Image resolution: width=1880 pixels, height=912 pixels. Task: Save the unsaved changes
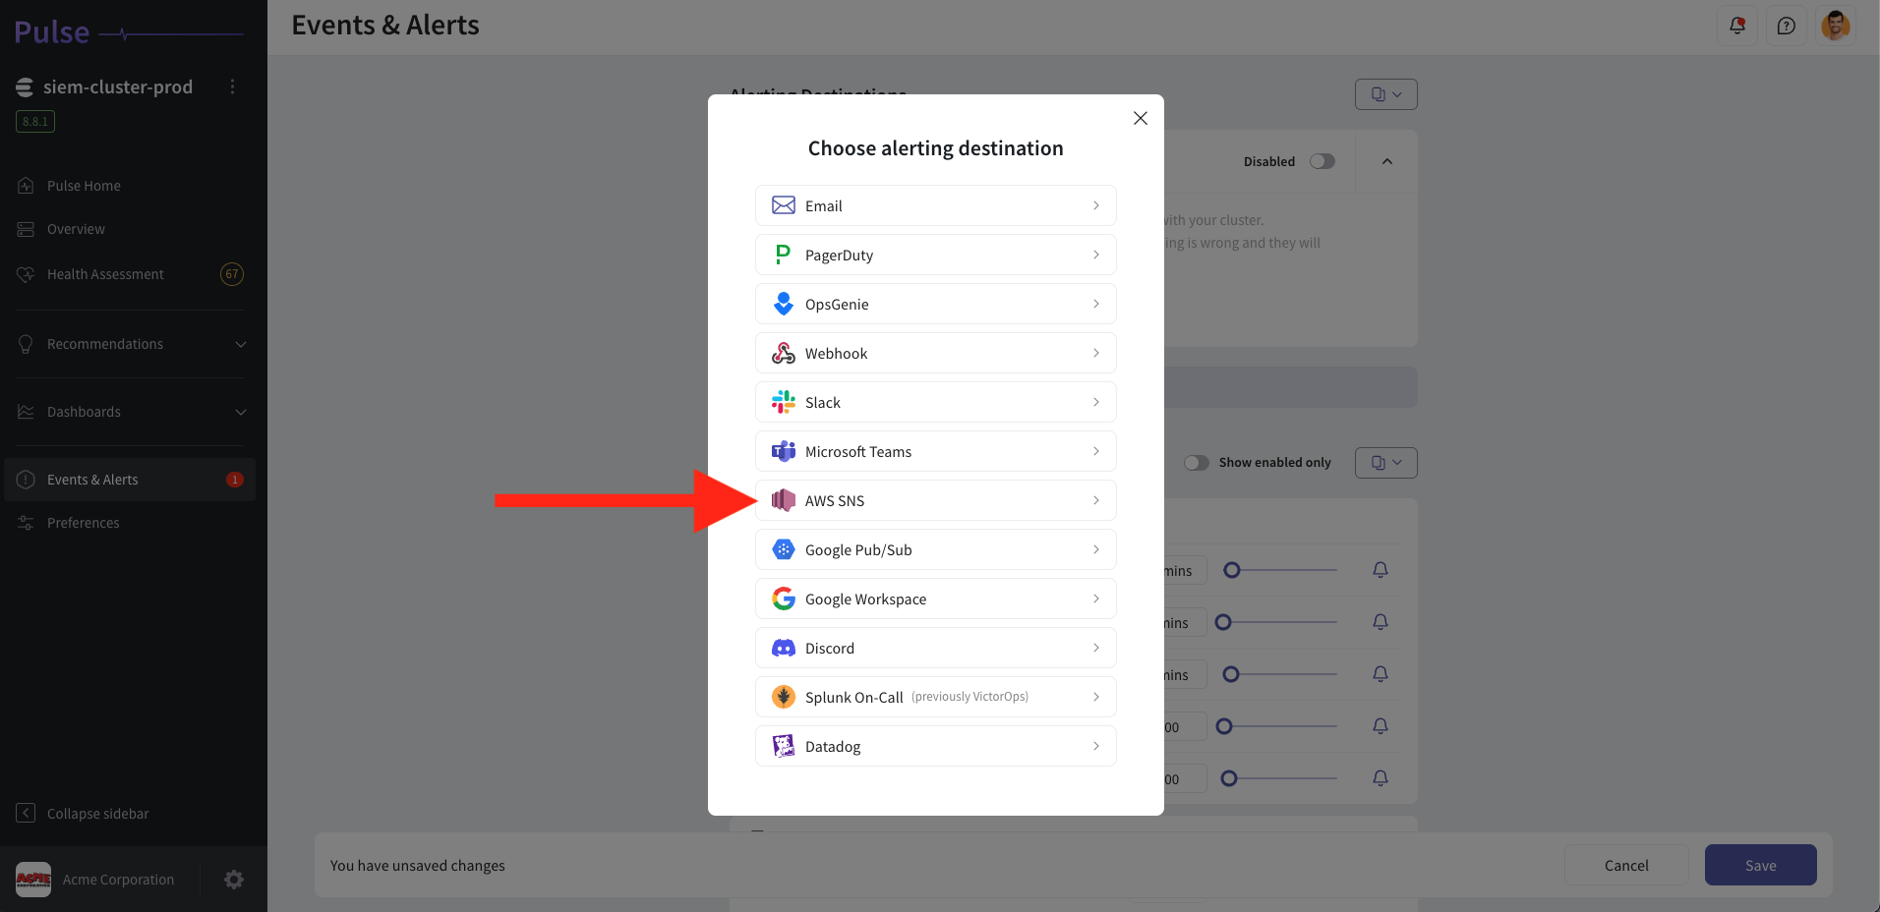click(1759, 865)
